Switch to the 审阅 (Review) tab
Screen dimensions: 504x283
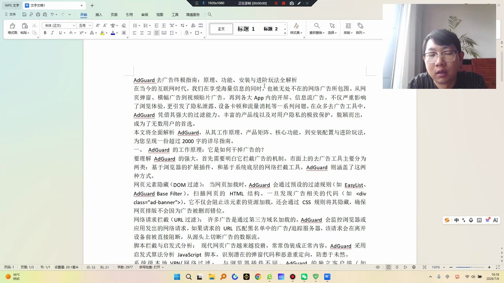click(x=145, y=15)
